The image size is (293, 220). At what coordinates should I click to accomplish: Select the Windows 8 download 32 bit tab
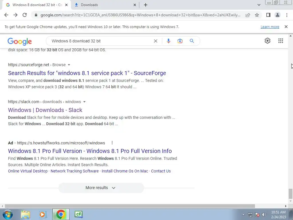tap(37, 5)
